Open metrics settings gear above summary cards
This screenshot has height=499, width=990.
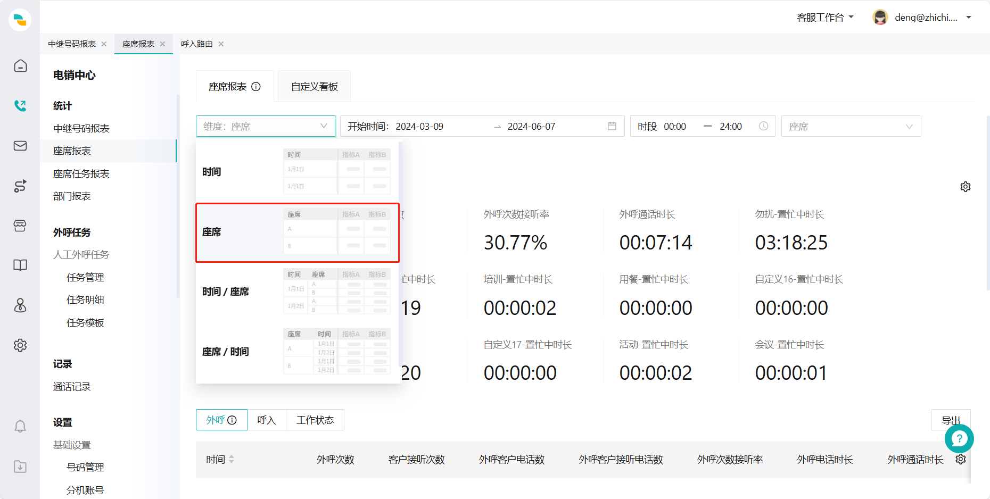966,187
